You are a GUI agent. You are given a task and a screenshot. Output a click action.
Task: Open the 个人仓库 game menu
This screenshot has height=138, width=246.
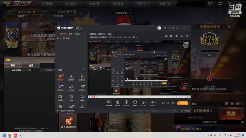click(x=71, y=4)
